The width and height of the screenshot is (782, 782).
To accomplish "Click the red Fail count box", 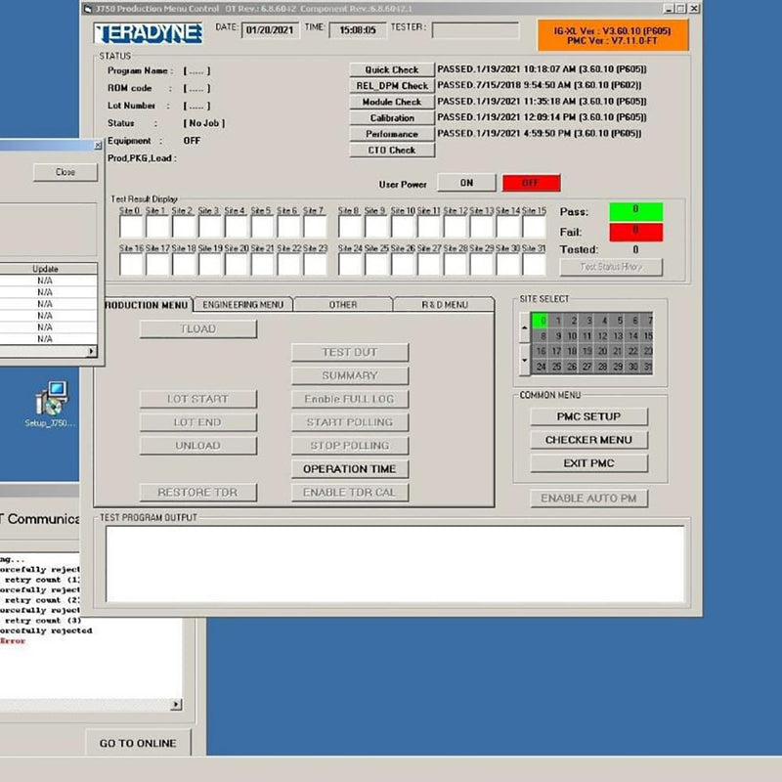I will tap(636, 232).
